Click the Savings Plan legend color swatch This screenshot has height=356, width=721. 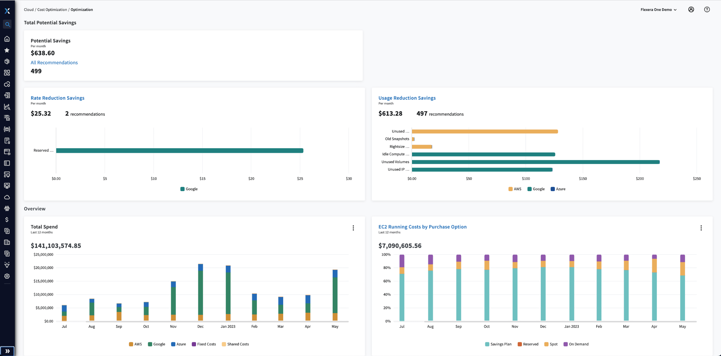(x=487, y=344)
